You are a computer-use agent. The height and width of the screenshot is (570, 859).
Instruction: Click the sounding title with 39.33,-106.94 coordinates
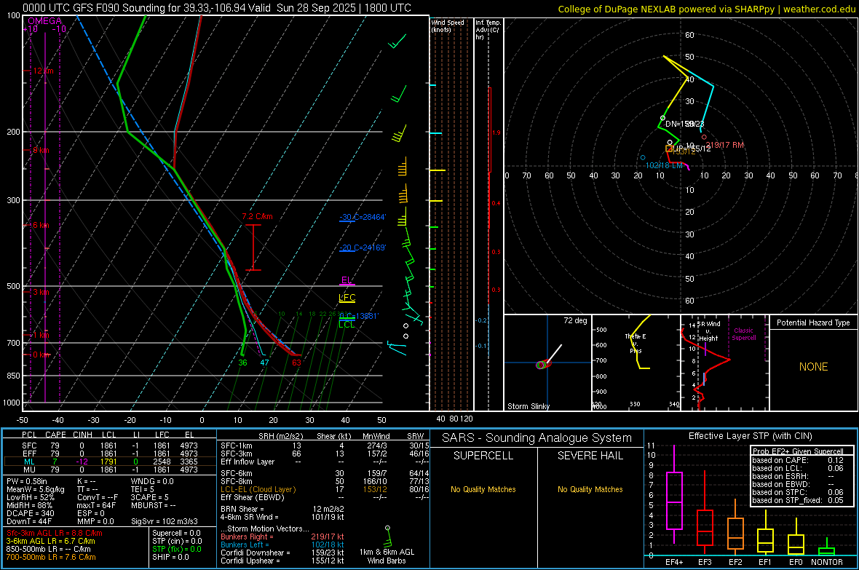click(x=217, y=8)
